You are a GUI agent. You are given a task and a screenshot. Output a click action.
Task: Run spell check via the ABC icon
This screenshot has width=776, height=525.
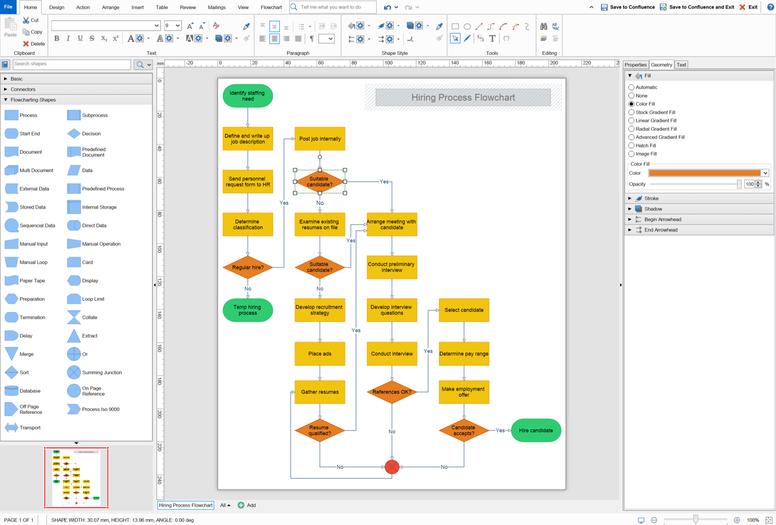(556, 26)
